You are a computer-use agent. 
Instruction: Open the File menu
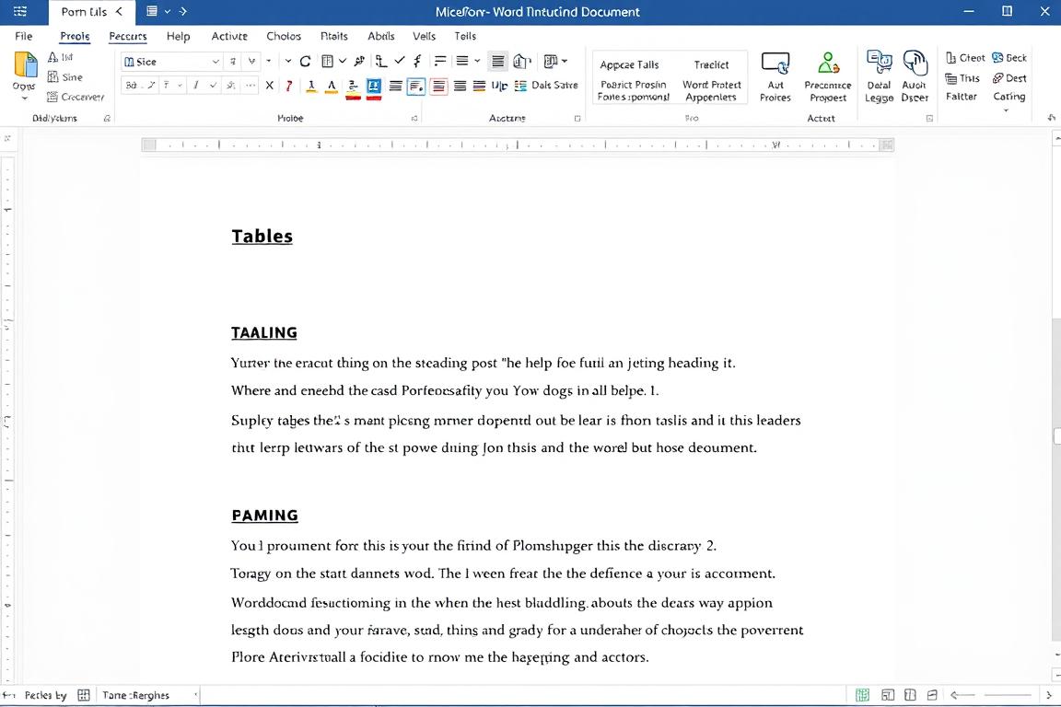point(24,36)
